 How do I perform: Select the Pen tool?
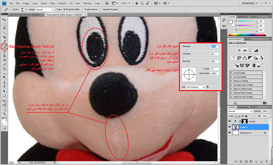point(4,82)
